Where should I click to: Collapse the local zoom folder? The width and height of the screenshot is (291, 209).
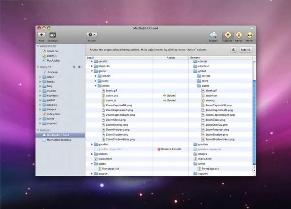pos(96,86)
